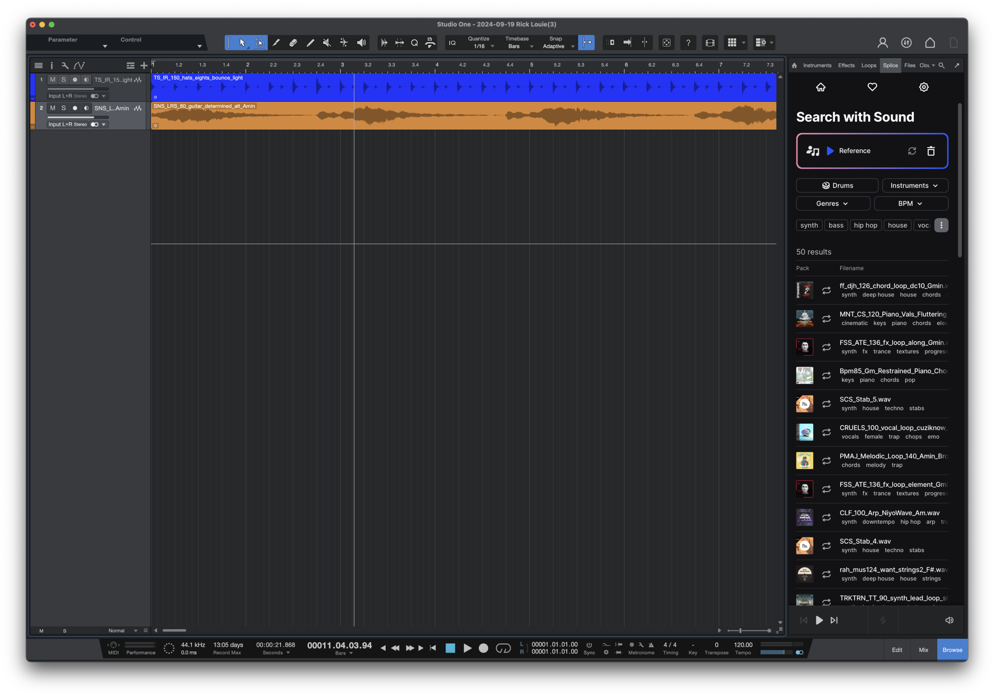Open the inspector info icon
This screenshot has height=697, width=994.
click(51, 65)
